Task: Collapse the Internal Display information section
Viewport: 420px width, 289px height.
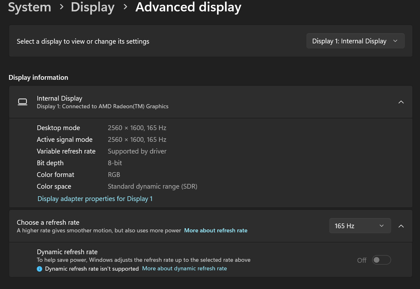Action: pyautogui.click(x=401, y=102)
